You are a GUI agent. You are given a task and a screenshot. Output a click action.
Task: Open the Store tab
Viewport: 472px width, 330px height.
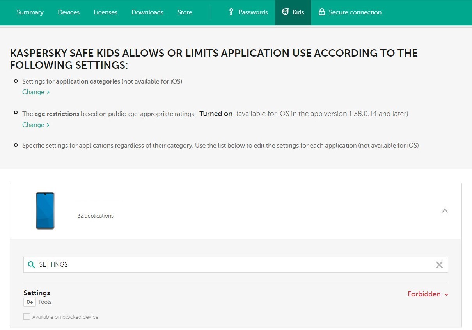[x=185, y=12]
